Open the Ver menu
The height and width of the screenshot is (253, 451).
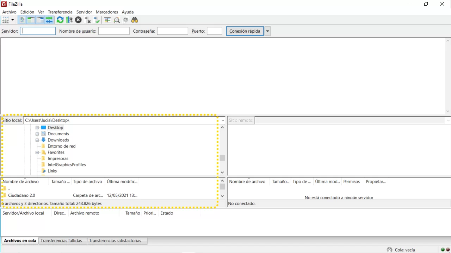41,12
